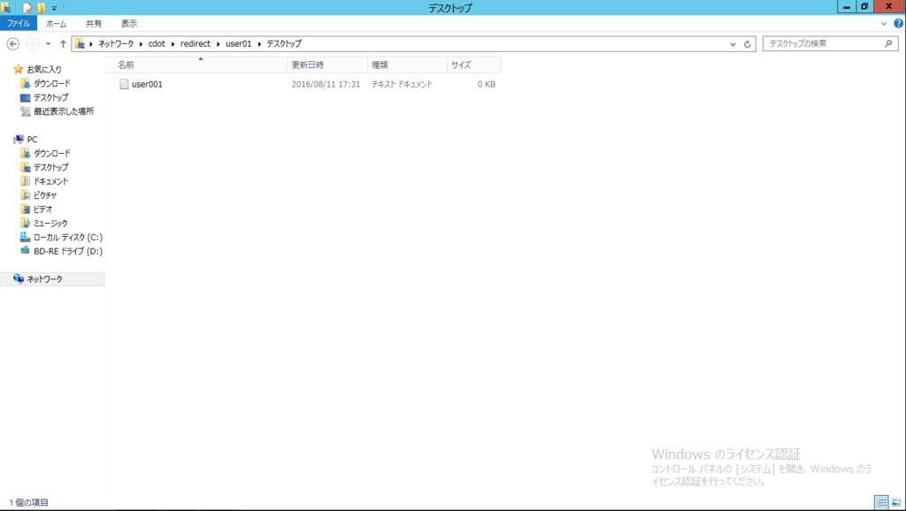Image resolution: width=906 pixels, height=511 pixels.
Task: Click the properties icon in the quick access toolbar
Action: [27, 7]
